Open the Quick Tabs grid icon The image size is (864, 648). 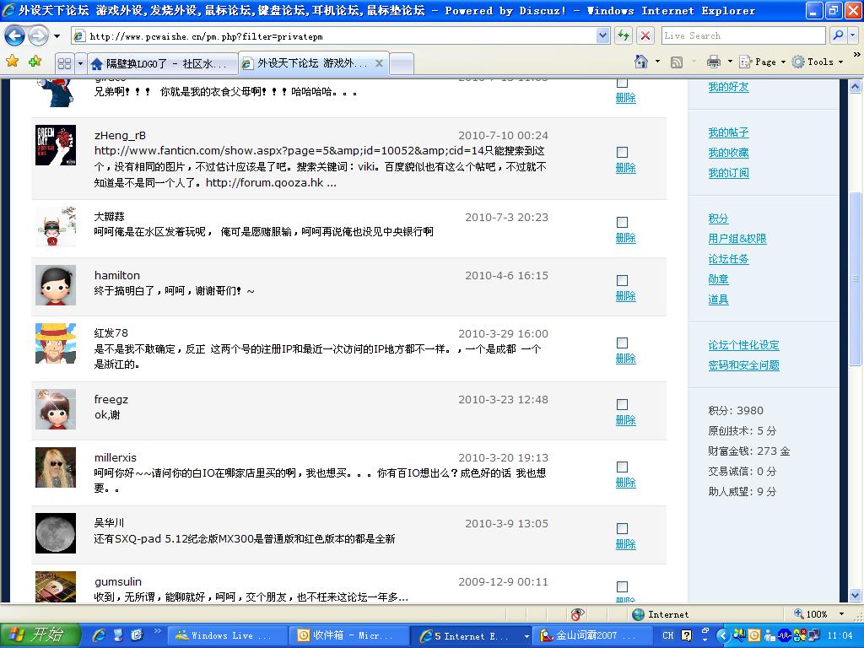(x=64, y=63)
